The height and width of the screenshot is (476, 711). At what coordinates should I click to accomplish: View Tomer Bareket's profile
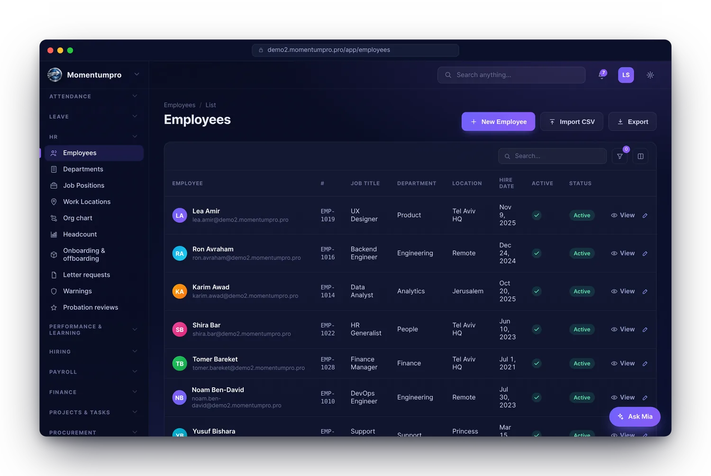point(623,363)
